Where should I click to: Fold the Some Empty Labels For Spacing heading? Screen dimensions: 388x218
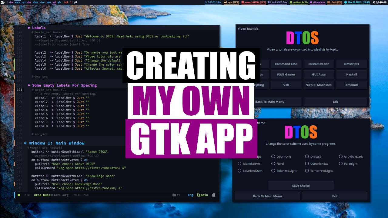(62, 85)
